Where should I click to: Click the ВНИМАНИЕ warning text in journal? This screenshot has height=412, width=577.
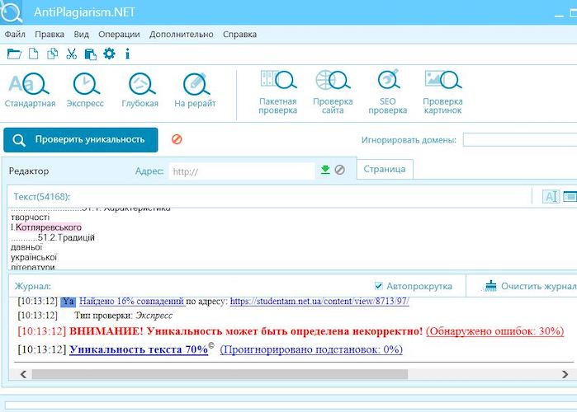(x=246, y=331)
